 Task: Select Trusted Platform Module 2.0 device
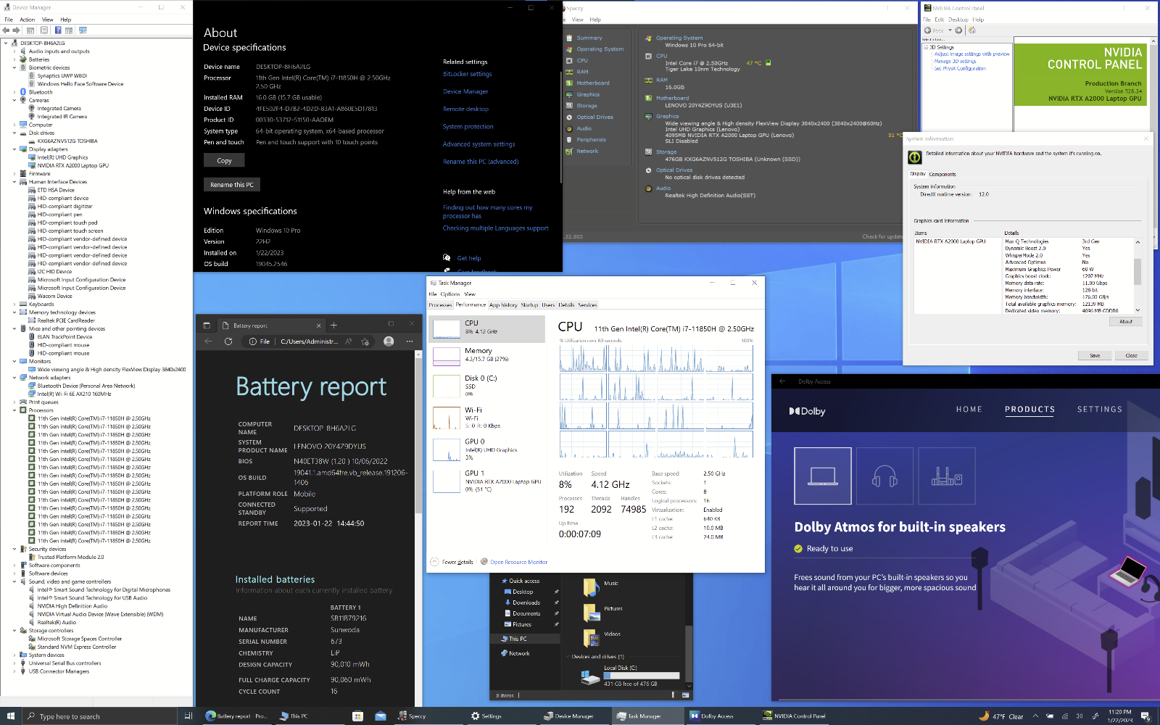point(70,557)
